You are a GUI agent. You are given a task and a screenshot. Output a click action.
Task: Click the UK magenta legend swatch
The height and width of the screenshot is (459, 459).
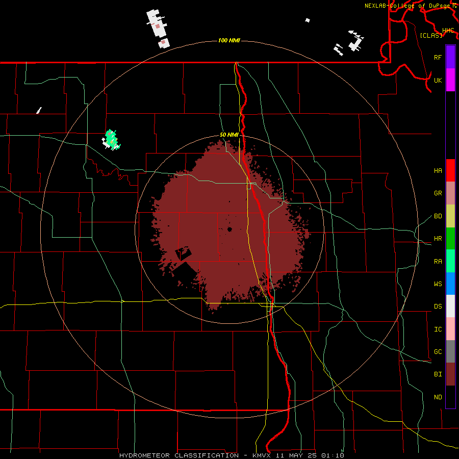[450, 80]
